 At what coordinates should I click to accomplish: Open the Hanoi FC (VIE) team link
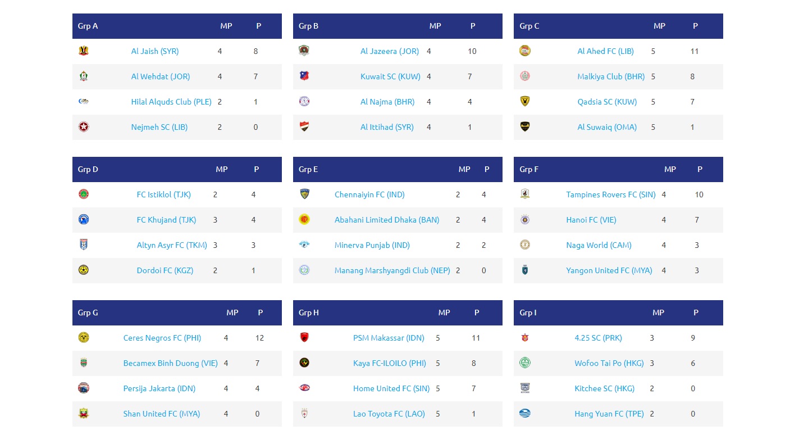tap(591, 220)
